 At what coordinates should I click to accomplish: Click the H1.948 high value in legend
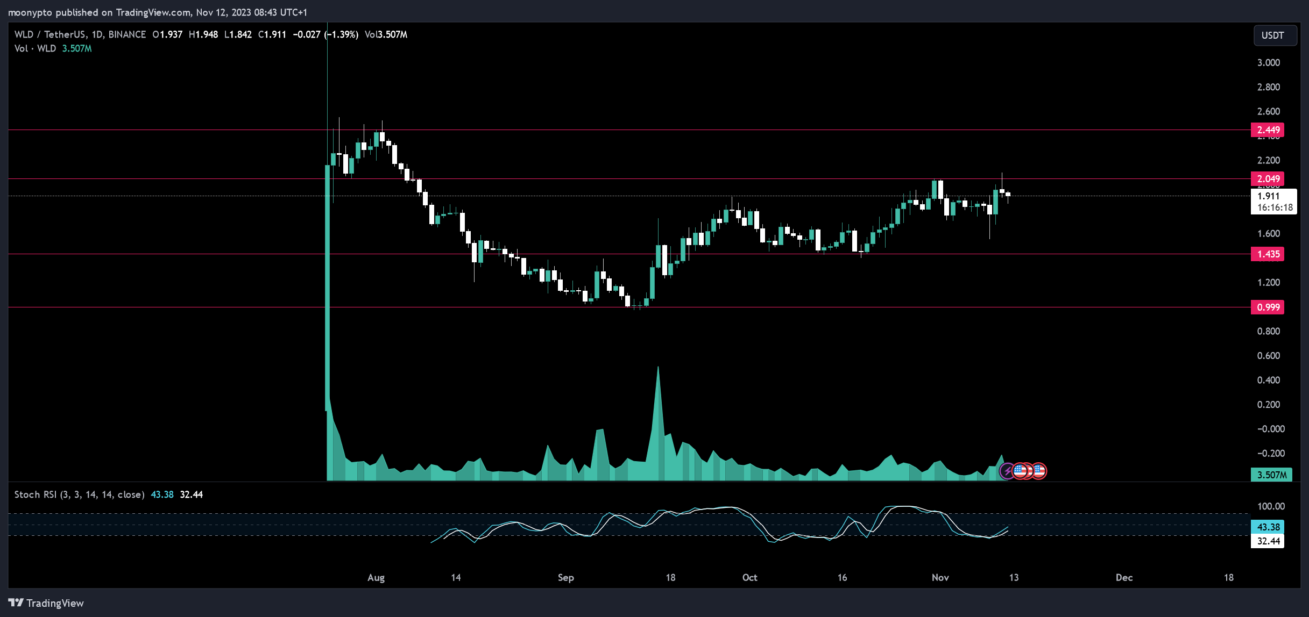click(x=203, y=34)
